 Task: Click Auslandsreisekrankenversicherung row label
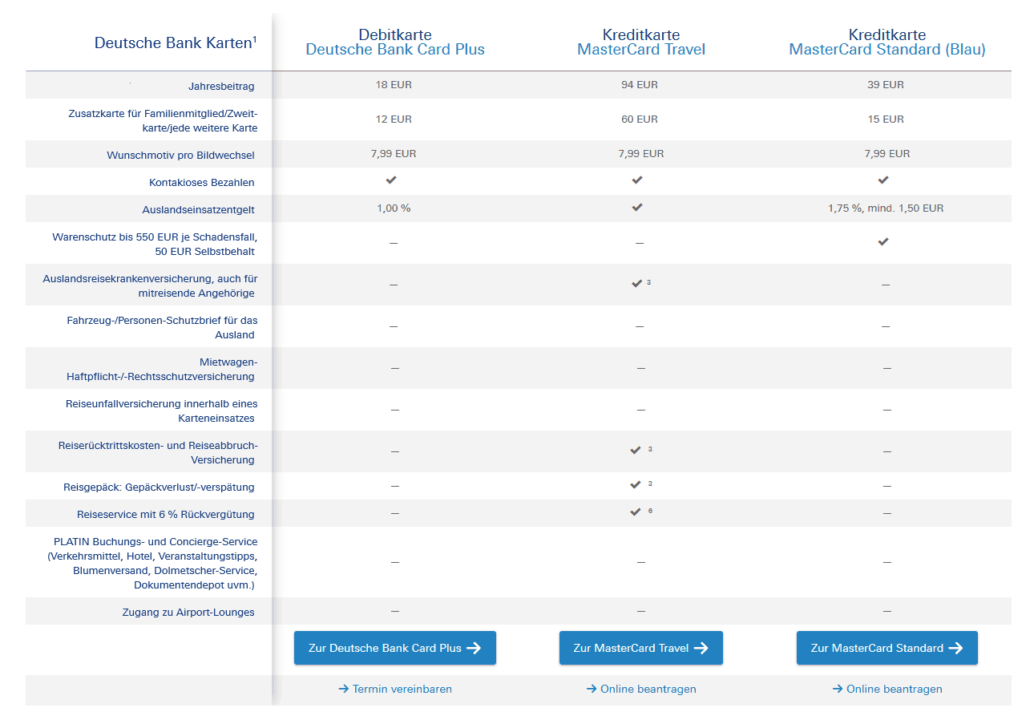[151, 286]
